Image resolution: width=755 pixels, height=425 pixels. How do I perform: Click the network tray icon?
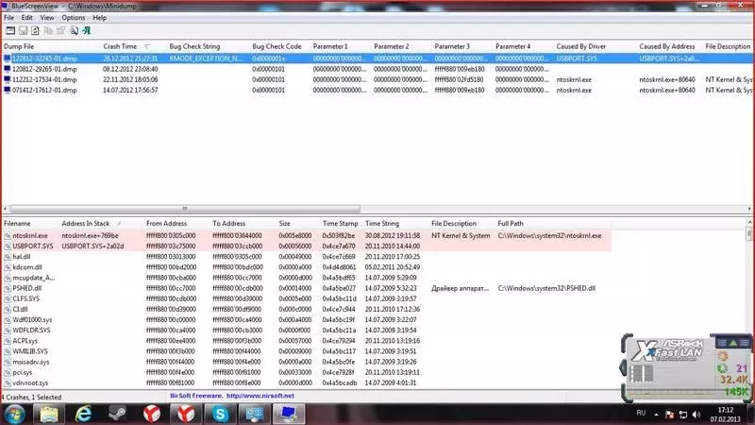[x=682, y=415]
